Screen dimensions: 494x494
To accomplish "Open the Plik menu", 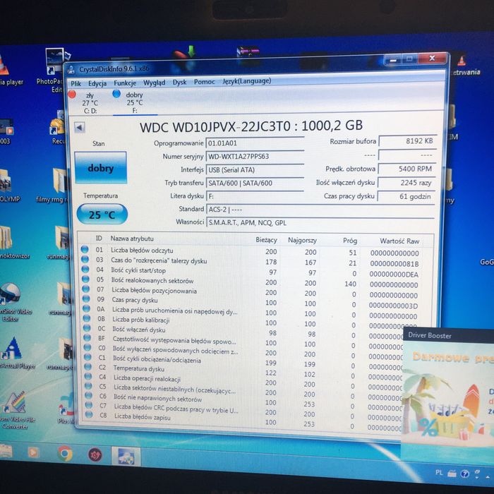I will click(x=76, y=83).
